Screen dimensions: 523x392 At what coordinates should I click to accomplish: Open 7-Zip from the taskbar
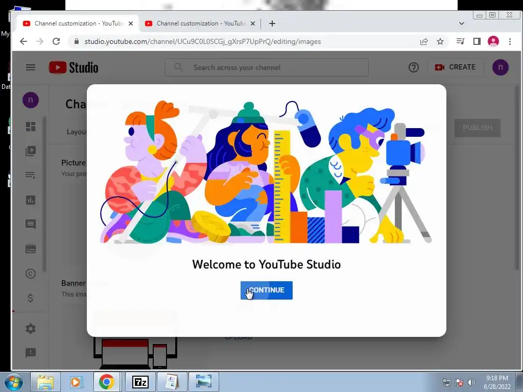[x=140, y=382]
